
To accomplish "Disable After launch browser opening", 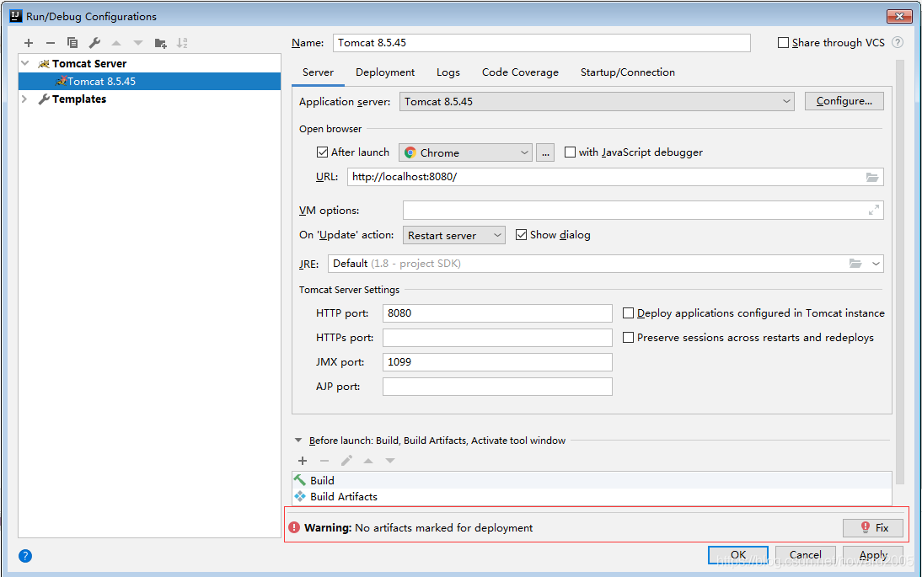I will 322,152.
